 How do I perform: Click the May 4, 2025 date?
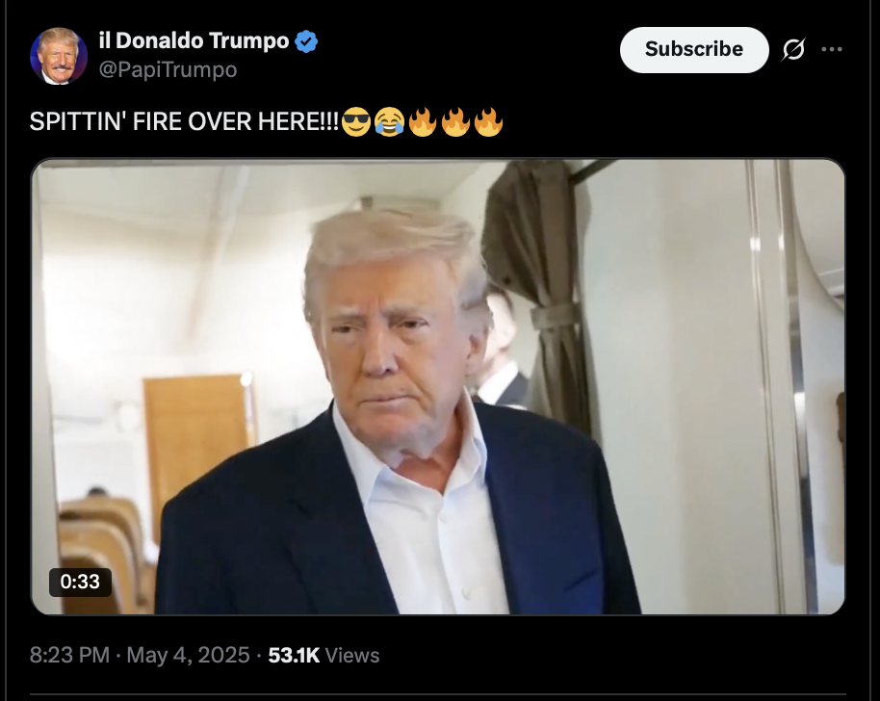pyautogui.click(x=188, y=655)
